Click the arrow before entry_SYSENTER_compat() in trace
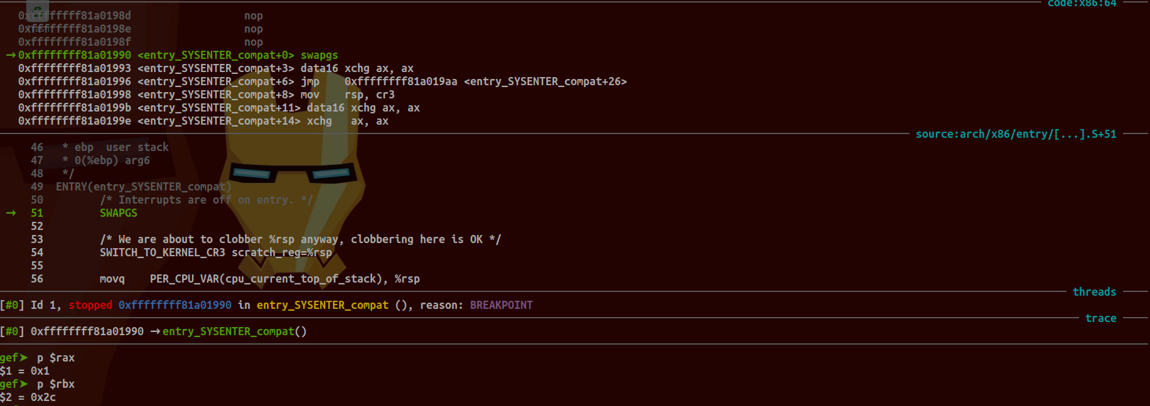The height and width of the screenshot is (406, 1150). coord(155,331)
